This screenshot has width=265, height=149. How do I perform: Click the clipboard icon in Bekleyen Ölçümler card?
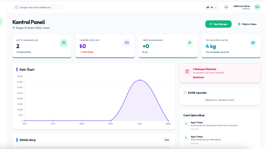tap(187, 71)
